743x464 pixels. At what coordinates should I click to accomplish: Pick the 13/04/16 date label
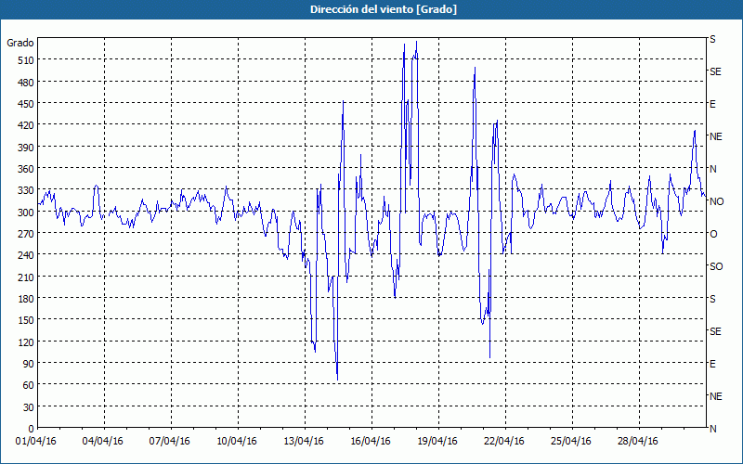[x=304, y=442]
